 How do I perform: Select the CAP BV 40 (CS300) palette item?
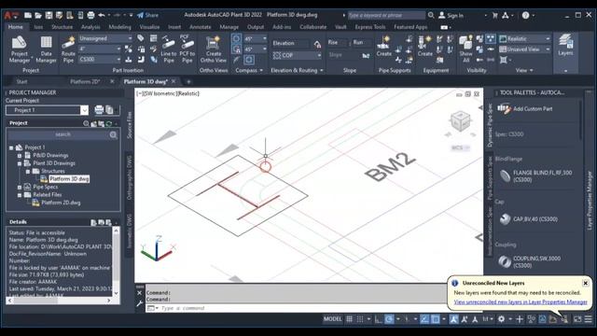[529, 219]
